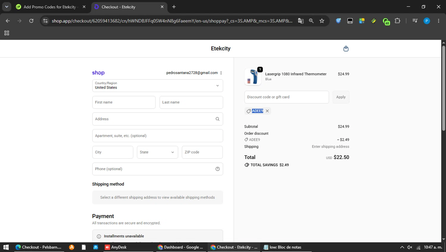Click the installments unavailable info icon

99,236
